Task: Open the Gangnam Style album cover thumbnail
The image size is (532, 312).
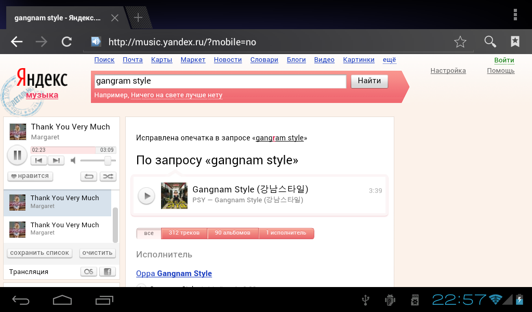Action: (x=174, y=196)
